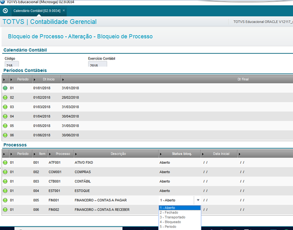
Task: Sort Processos grid by Descrição column header
Action: pos(118,154)
